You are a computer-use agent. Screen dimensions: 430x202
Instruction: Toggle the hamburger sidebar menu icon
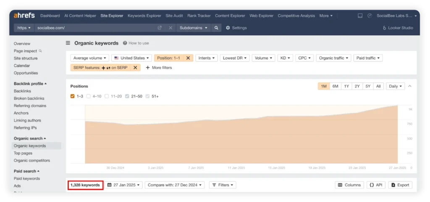[x=68, y=43]
